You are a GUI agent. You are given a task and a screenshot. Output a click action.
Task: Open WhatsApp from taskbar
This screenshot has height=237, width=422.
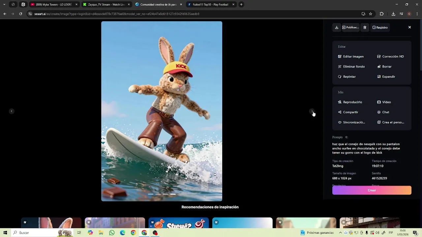(112, 233)
